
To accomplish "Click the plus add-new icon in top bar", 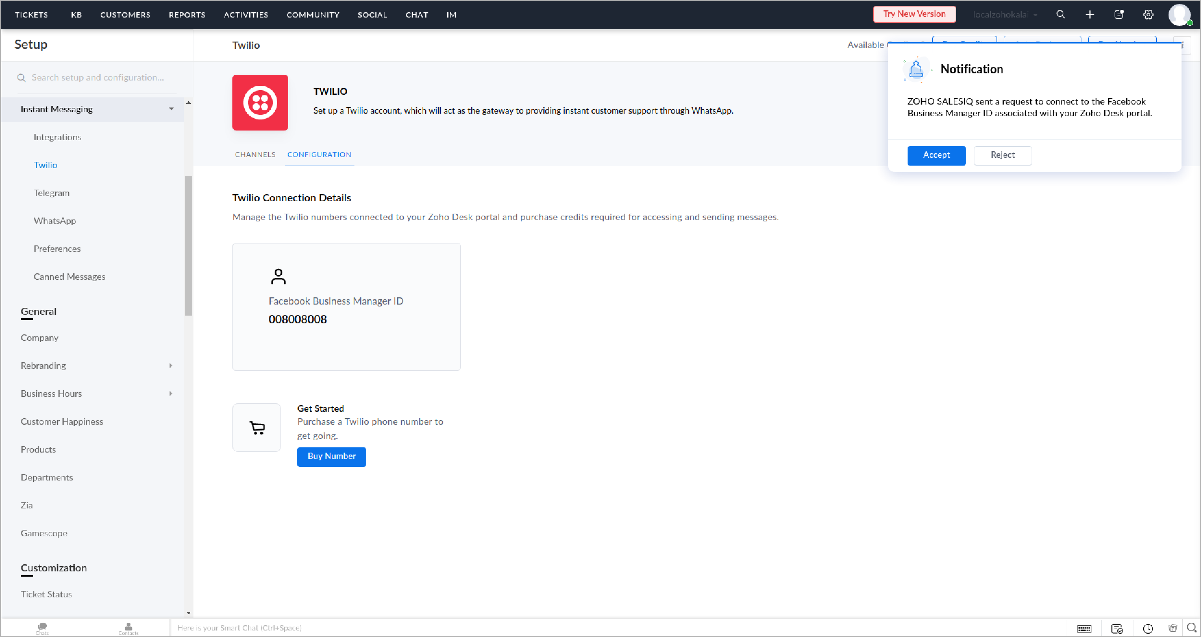I will pyautogui.click(x=1090, y=15).
